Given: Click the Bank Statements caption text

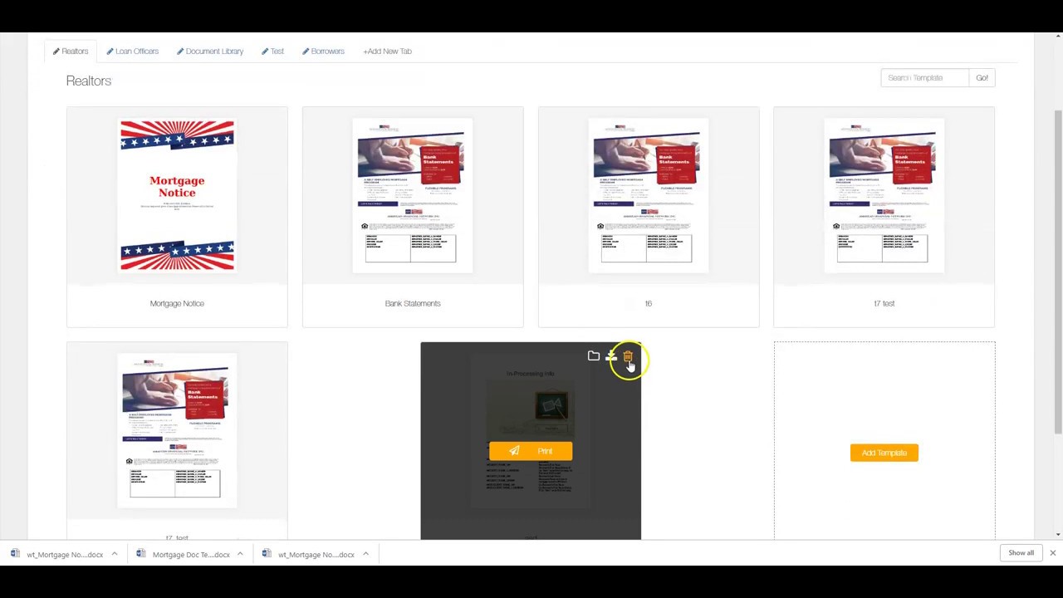Looking at the screenshot, I should click(413, 304).
